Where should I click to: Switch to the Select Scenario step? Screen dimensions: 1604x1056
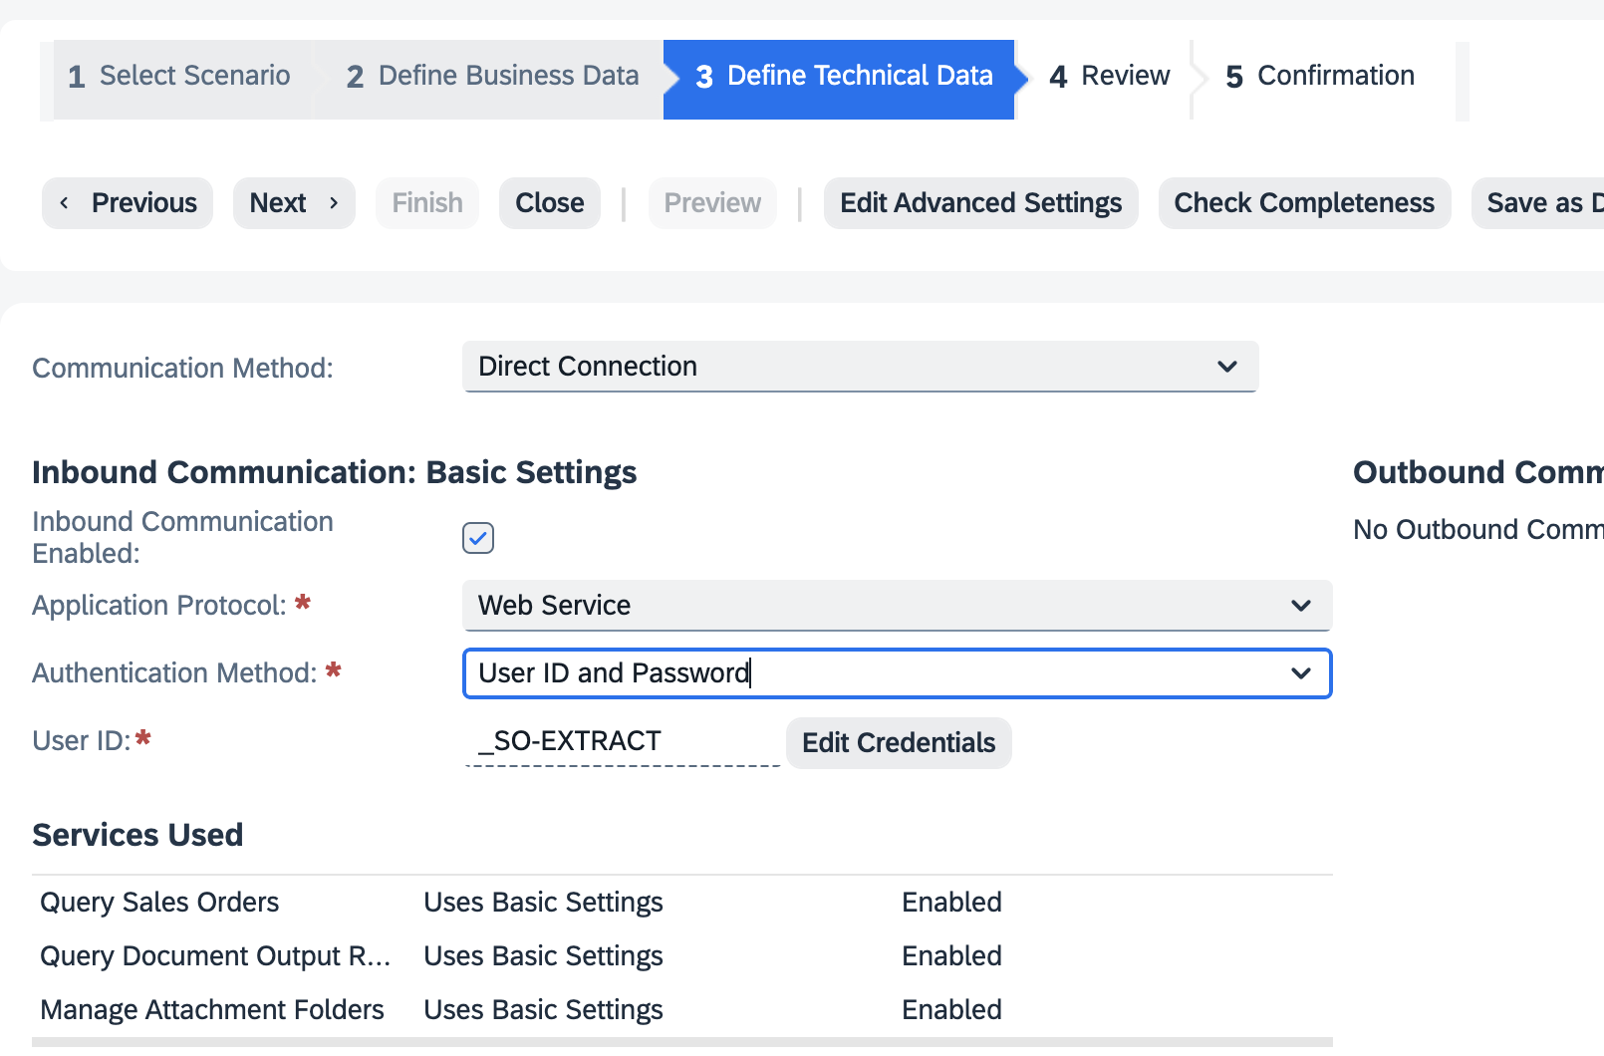(179, 76)
